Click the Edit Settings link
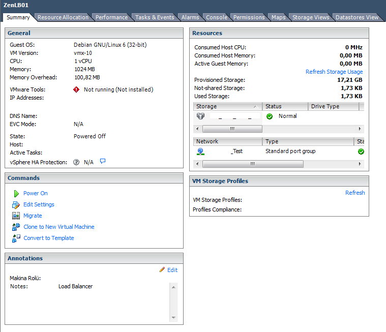Image resolution: width=386 pixels, height=332 pixels. click(39, 204)
